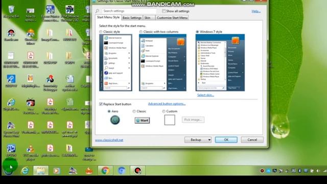Click the Search settings input field
The height and width of the screenshot is (184, 327).
[x=129, y=11]
